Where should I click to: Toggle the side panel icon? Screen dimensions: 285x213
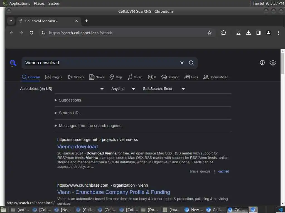pos(258,33)
